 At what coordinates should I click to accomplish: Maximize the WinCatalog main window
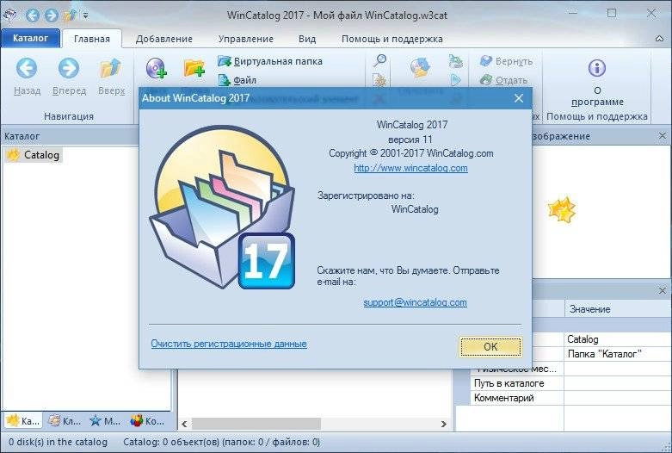tap(612, 13)
